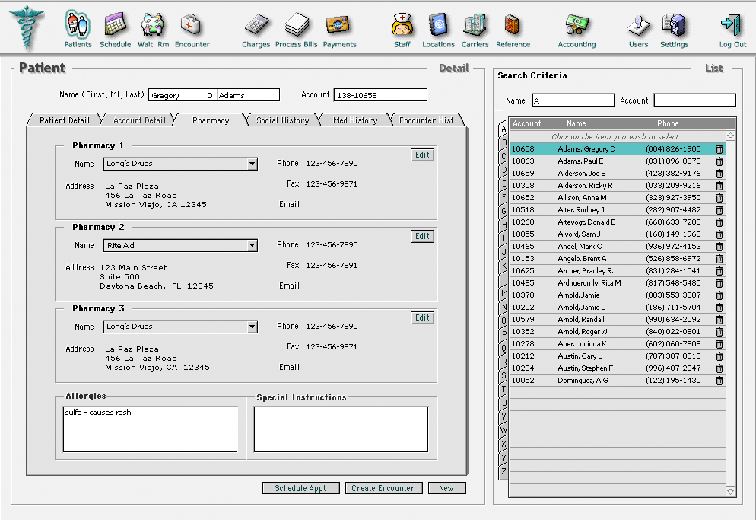Switch to the Patient Detail tab
The image size is (756, 520).
[65, 120]
